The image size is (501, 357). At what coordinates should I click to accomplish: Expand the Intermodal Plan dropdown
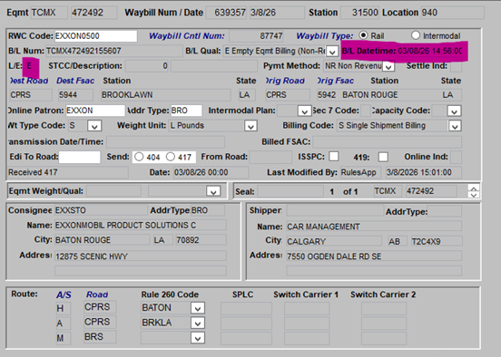304,111
